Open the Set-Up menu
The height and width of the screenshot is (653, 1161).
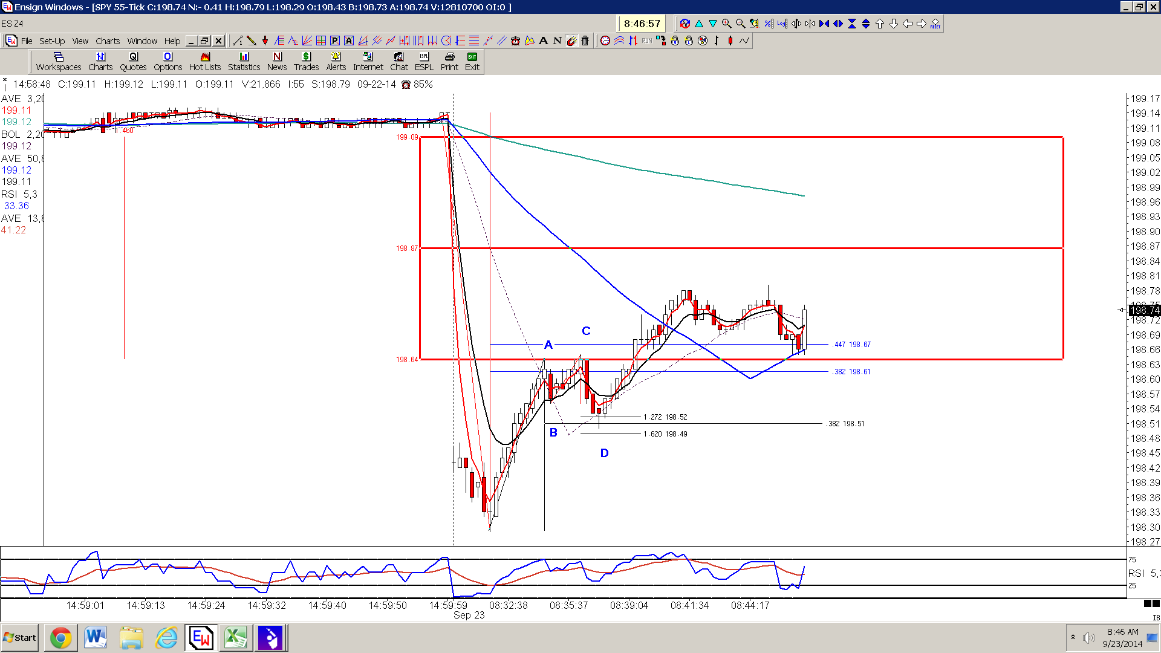point(52,41)
